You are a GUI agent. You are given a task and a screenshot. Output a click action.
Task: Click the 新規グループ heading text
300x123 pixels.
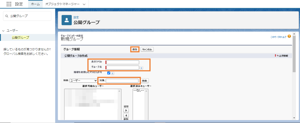[72, 39]
